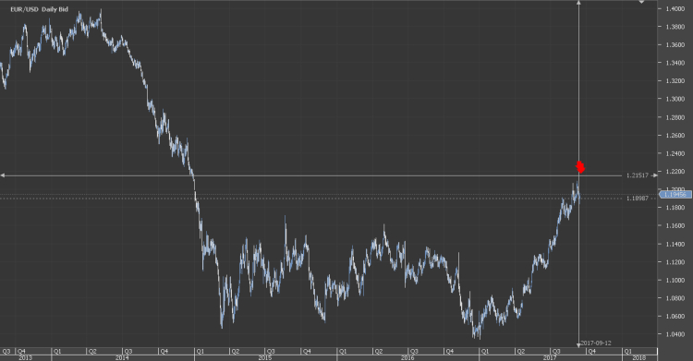The image size is (693, 361).
Task: Click the 2016 year label on the time axis
Action: point(407,357)
